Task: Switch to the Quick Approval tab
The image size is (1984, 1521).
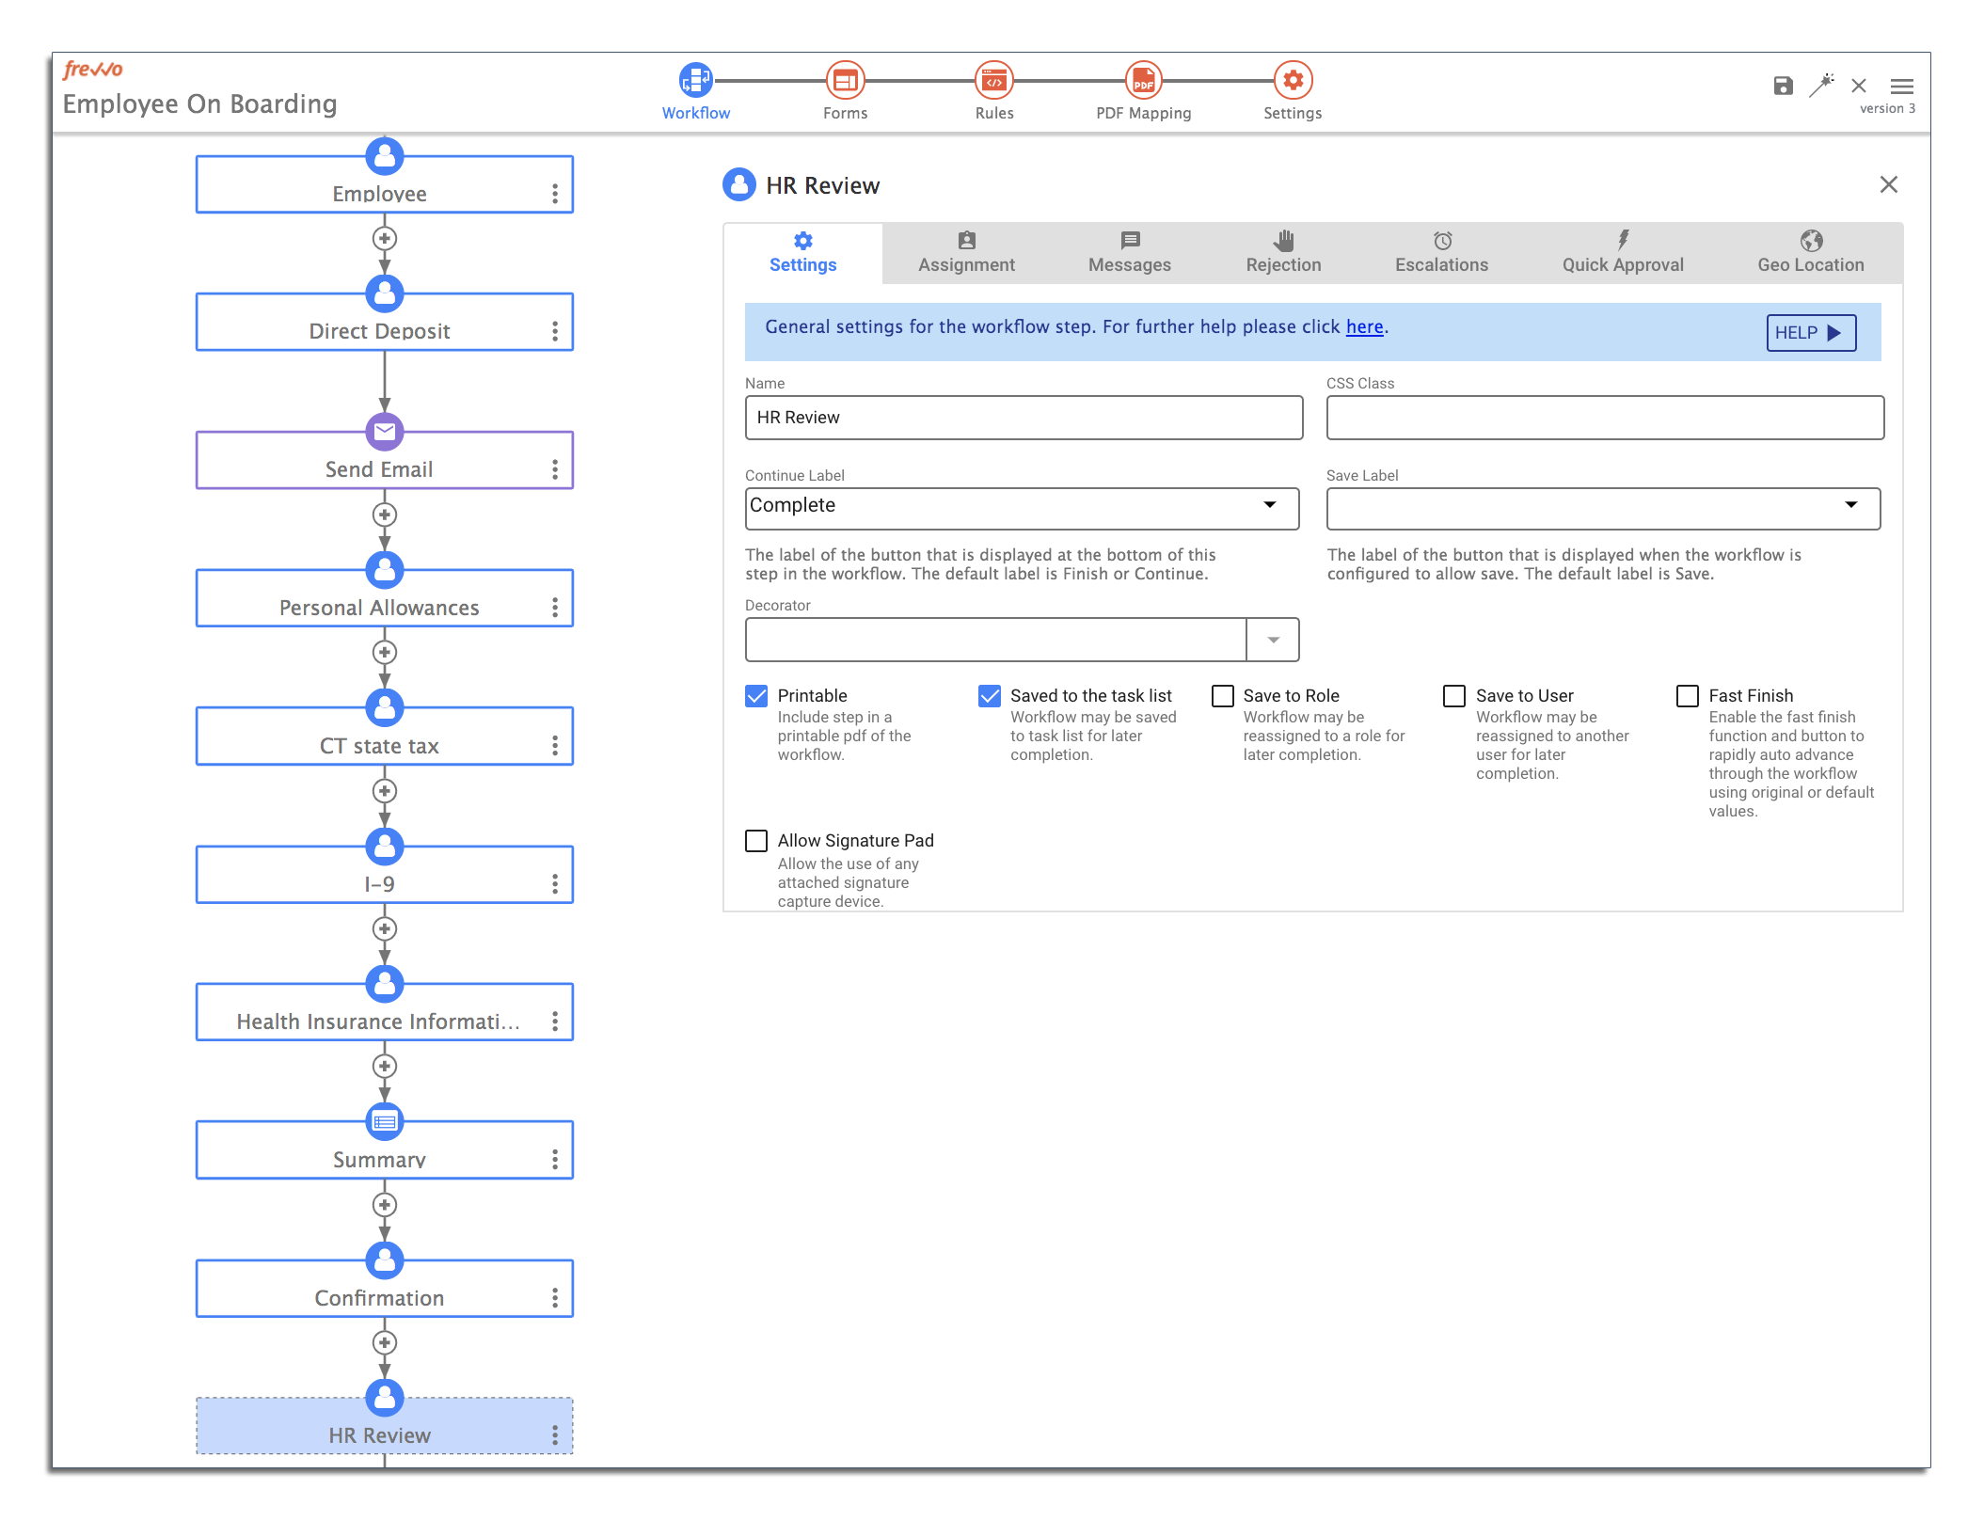Action: point(1623,253)
